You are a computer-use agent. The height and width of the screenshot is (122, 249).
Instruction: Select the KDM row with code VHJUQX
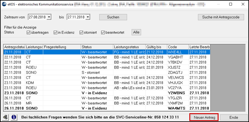coord(107,83)
